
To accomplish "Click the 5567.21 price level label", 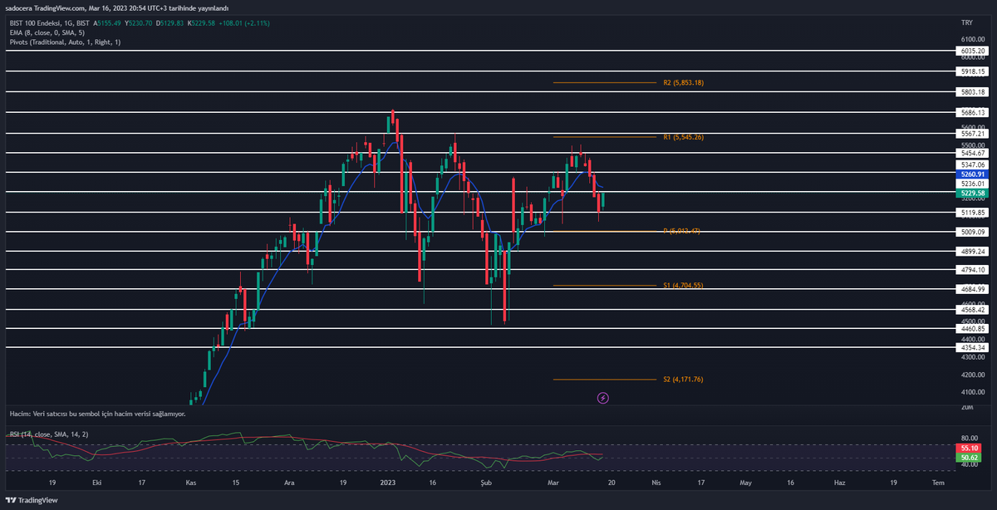I will (x=971, y=133).
